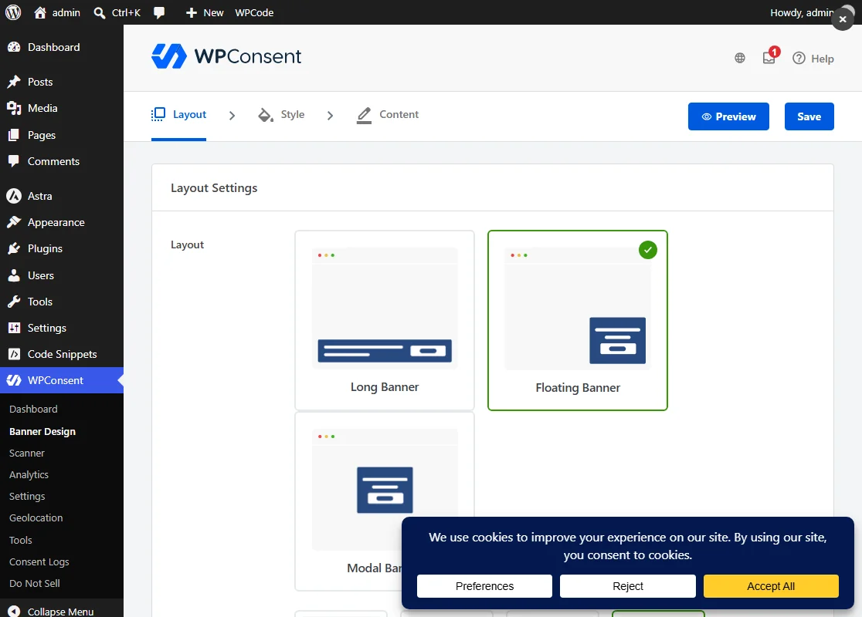The image size is (862, 617).
Task: Open Comments in the admin sidebar
Action: pos(62,161)
